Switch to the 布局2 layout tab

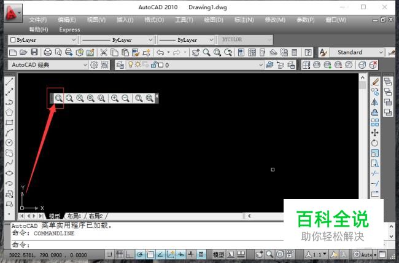point(95,216)
